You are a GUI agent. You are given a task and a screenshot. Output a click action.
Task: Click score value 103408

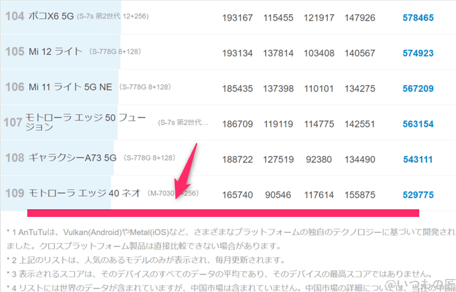pos(319,53)
